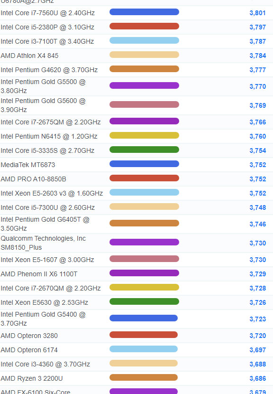This screenshot has width=273, height=394.
Task: Open the Intel Core i5-2380P @ 3.10GHz link
Action: [47, 27]
